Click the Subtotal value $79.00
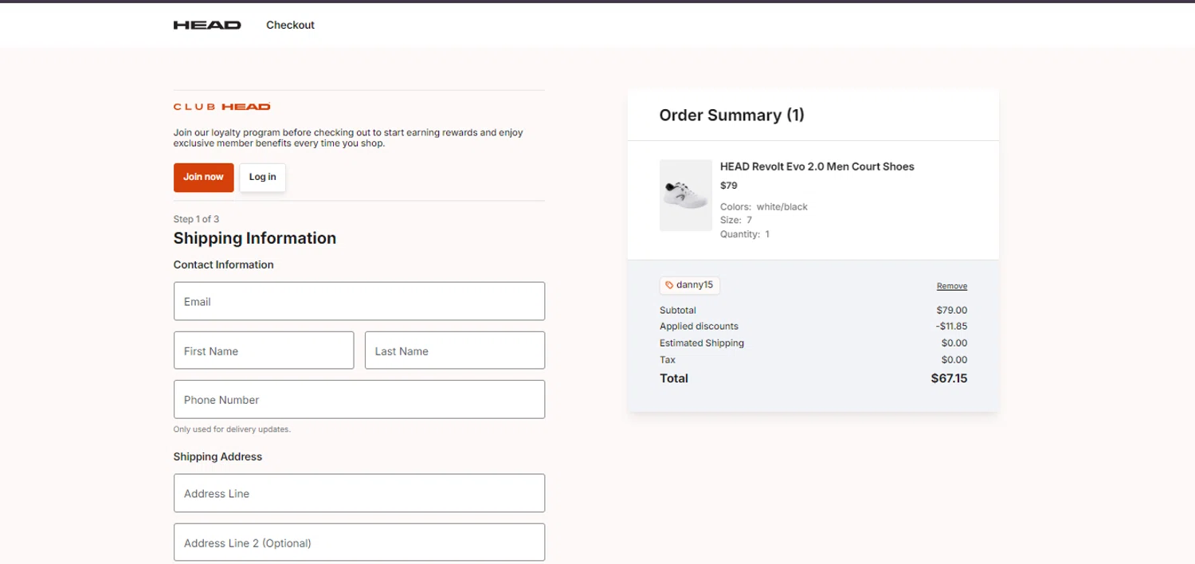Viewport: 1195px width, 564px height. click(952, 311)
